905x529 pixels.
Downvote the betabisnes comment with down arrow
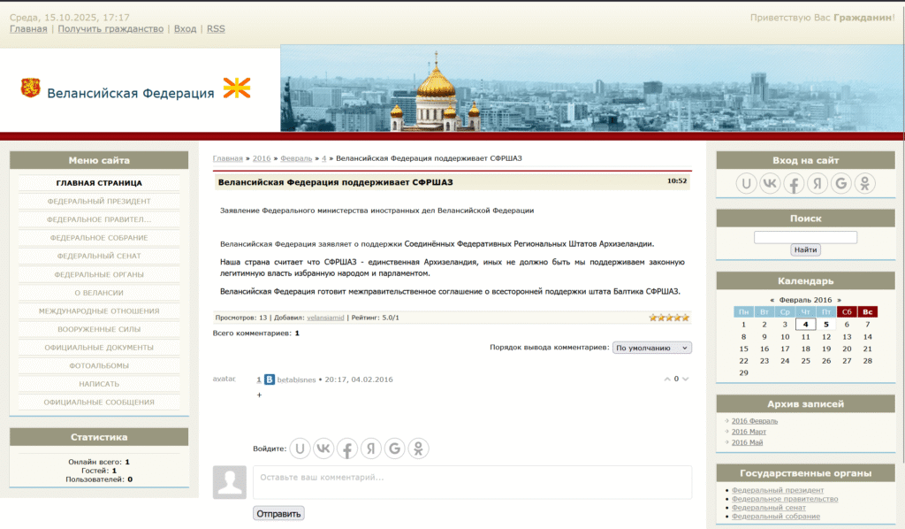(x=685, y=379)
